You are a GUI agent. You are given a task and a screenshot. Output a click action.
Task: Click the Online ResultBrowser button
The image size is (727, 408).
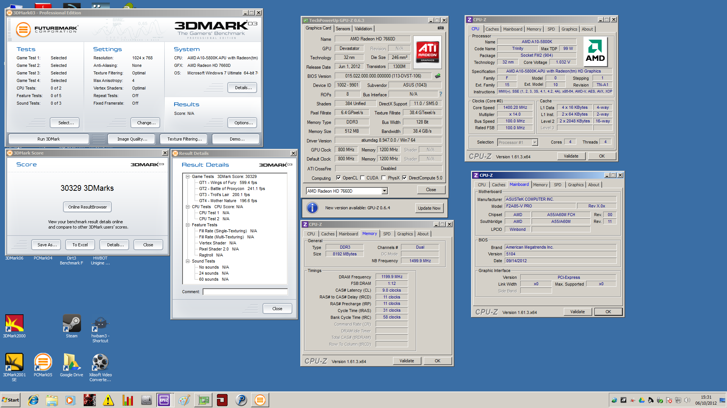coord(87,207)
